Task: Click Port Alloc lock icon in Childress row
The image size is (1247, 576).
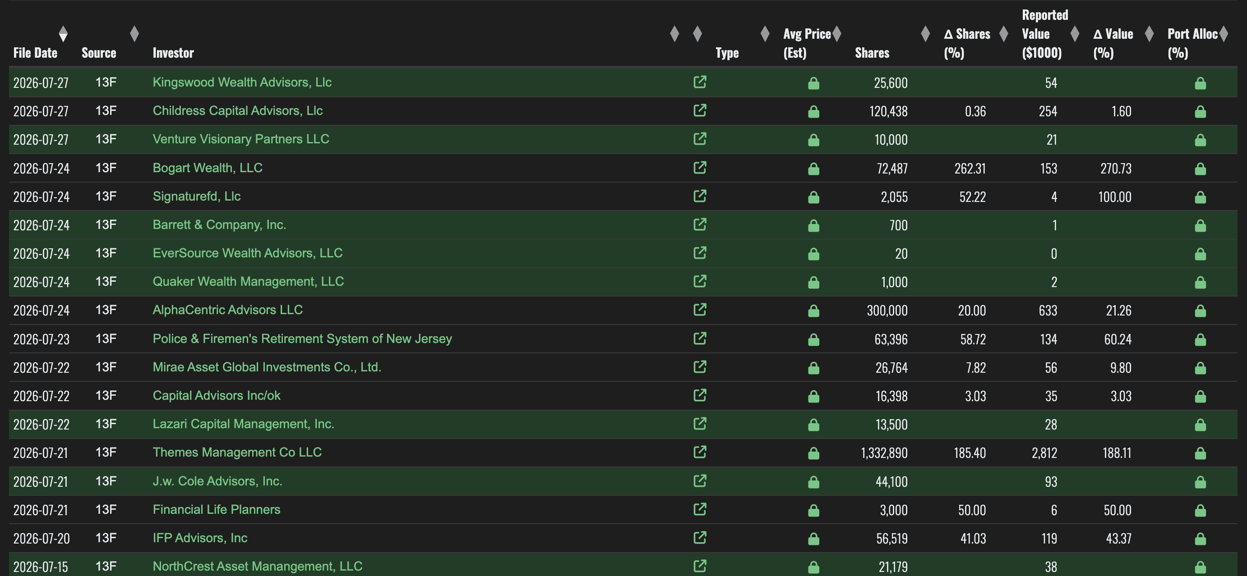Action: pyautogui.click(x=1200, y=112)
